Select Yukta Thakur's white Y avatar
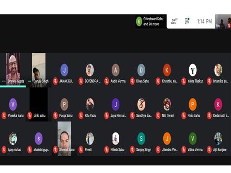The image size is (231, 173). pyautogui.click(x=192, y=70)
